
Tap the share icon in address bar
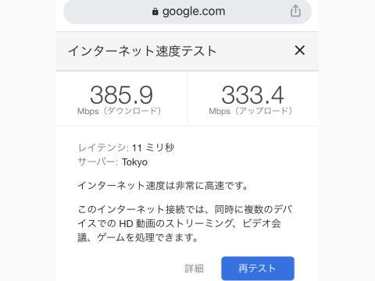click(x=295, y=11)
